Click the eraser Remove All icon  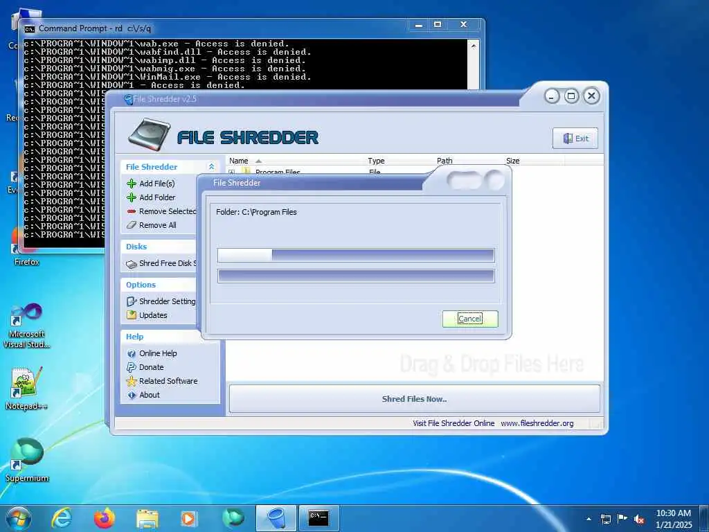coord(132,225)
